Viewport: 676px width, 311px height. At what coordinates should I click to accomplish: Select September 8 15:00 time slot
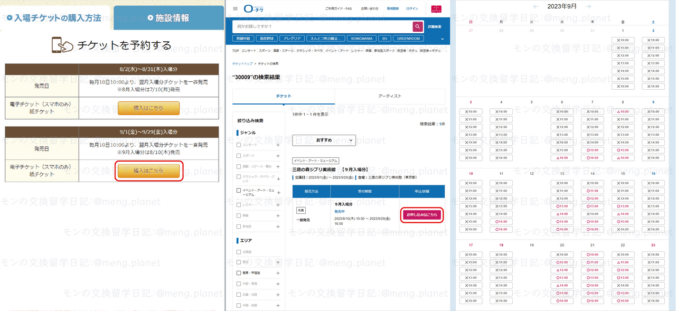(x=623, y=150)
